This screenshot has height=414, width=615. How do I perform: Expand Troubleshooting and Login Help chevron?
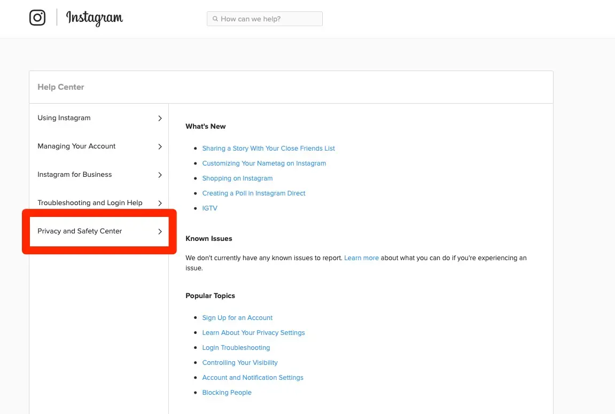(160, 203)
